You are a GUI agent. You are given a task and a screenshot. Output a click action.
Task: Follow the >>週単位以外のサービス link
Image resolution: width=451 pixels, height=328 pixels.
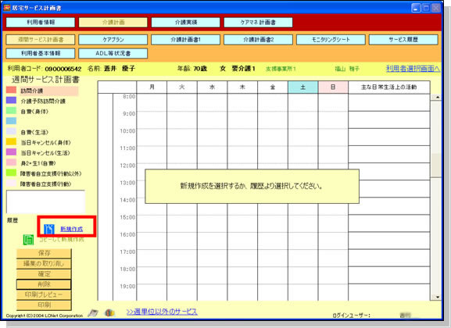coord(162,312)
